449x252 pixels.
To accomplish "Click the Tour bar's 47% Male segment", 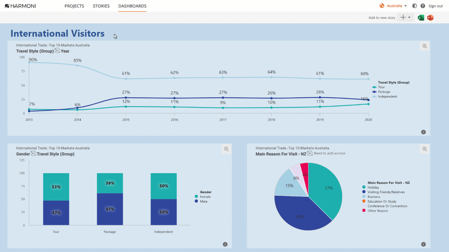I will coord(56,213).
